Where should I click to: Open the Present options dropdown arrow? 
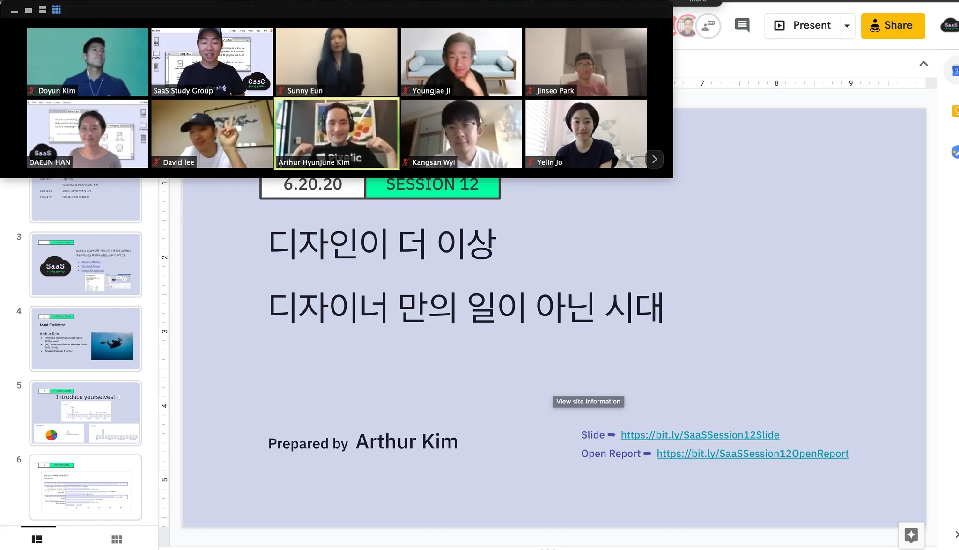(847, 26)
